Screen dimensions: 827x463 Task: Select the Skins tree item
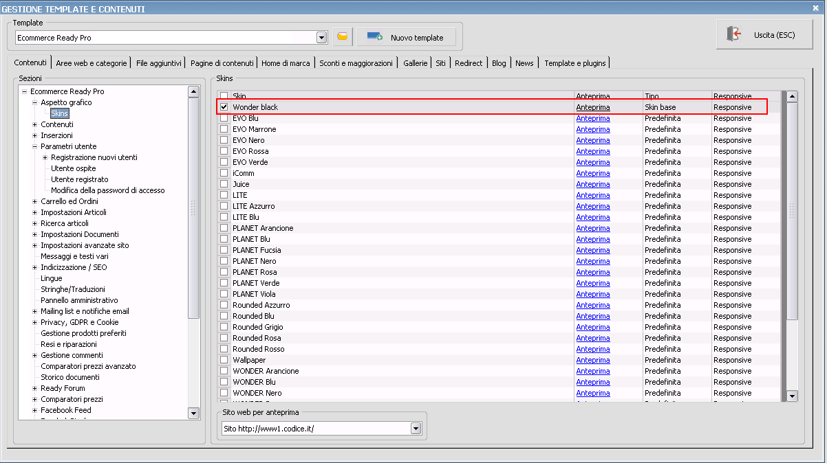coord(60,113)
